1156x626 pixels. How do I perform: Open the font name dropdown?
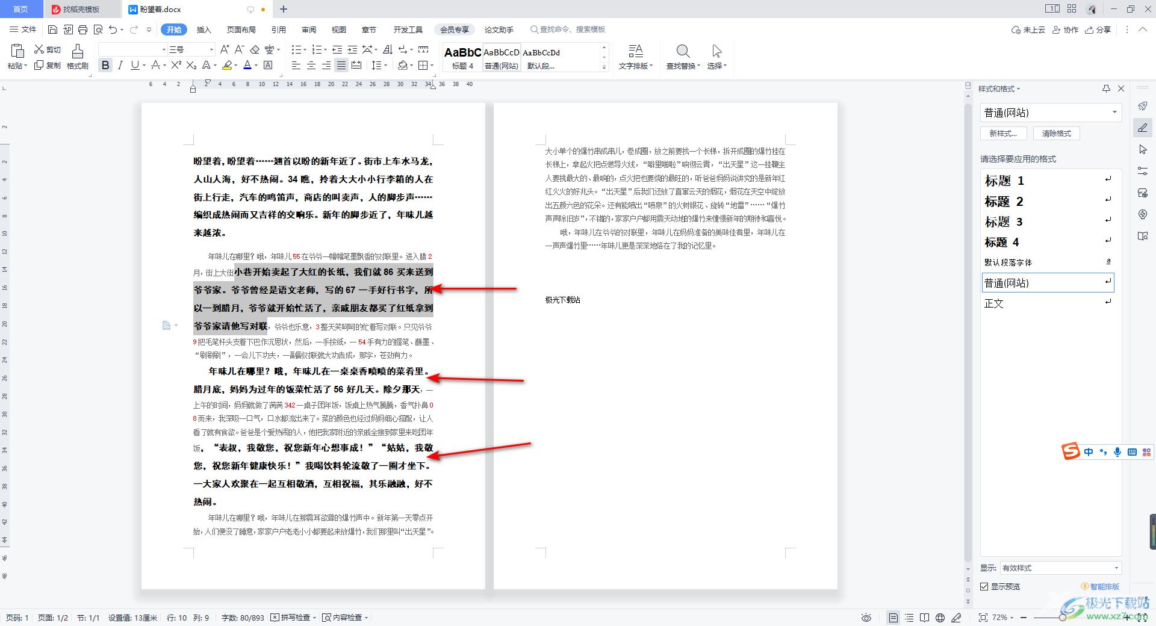164,49
